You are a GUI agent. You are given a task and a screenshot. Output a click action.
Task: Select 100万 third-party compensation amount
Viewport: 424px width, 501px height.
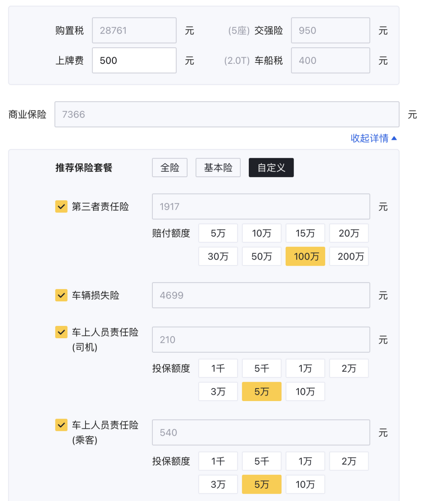coord(305,256)
